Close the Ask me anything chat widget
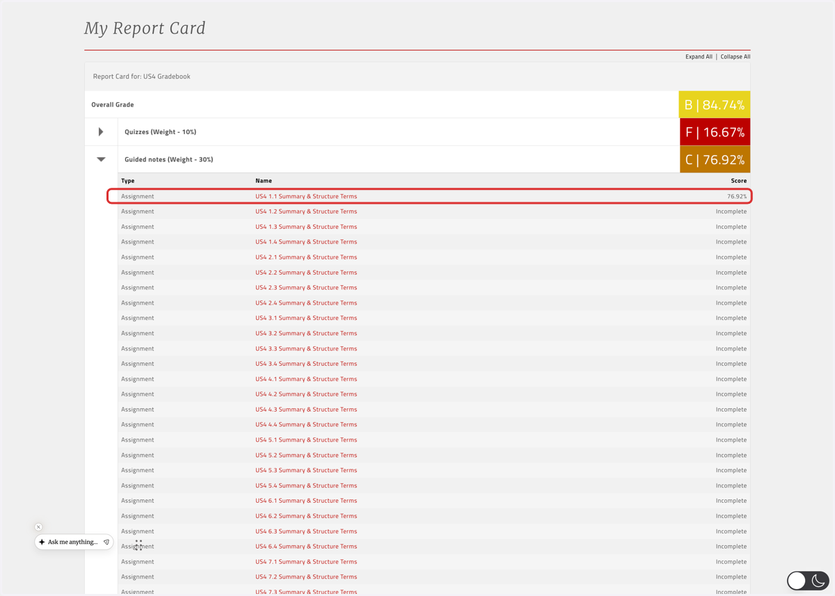This screenshot has width=835, height=596. [x=38, y=527]
